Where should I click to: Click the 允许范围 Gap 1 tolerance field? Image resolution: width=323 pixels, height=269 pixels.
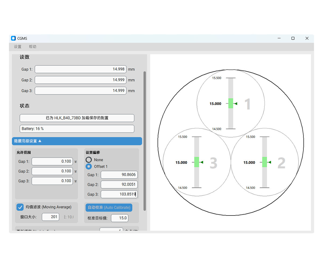52,161
